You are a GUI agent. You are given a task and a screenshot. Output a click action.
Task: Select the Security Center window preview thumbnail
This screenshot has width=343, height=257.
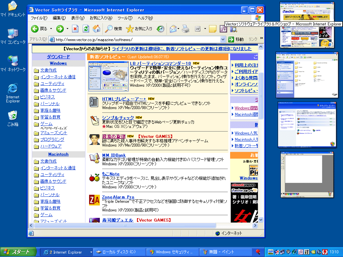307,124
